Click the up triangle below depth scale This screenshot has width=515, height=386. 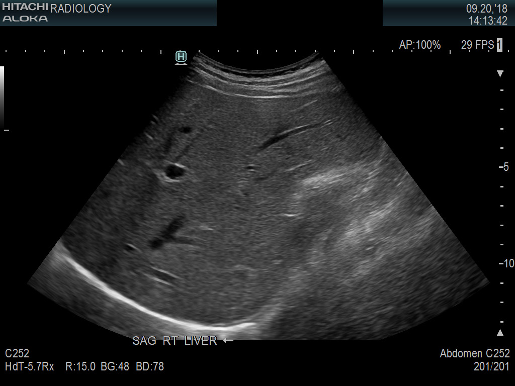click(500, 332)
